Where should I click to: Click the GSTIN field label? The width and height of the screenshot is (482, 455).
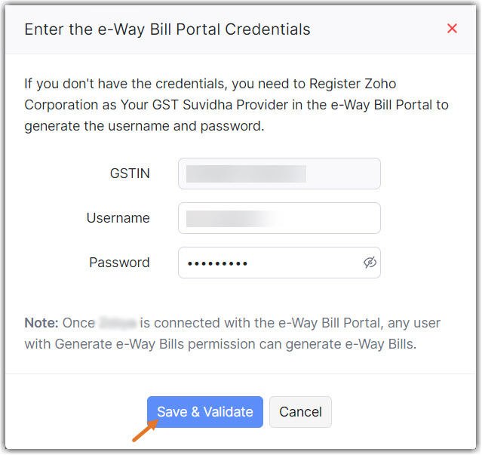(130, 174)
